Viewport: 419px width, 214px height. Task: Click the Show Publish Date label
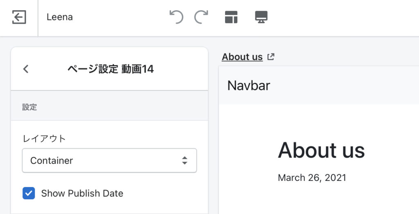(82, 193)
